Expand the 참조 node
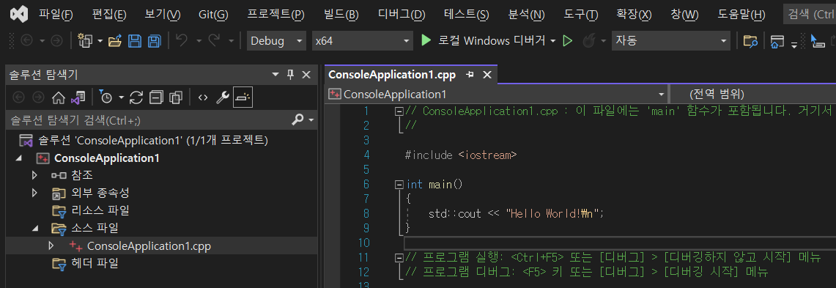The height and width of the screenshot is (288, 836). [x=34, y=175]
